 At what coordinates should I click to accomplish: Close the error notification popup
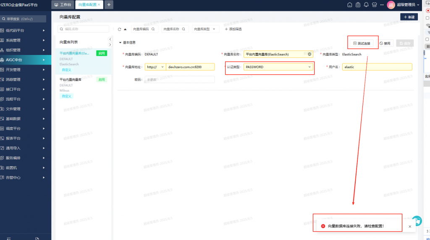point(410,226)
